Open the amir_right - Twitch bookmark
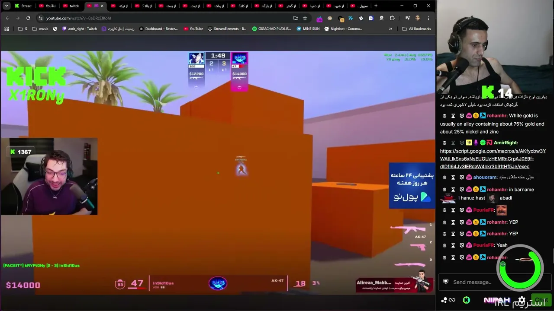The width and height of the screenshot is (554, 311). click(79, 29)
